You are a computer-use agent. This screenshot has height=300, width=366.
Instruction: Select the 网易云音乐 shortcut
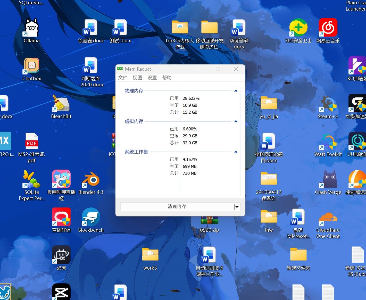[x=328, y=31]
